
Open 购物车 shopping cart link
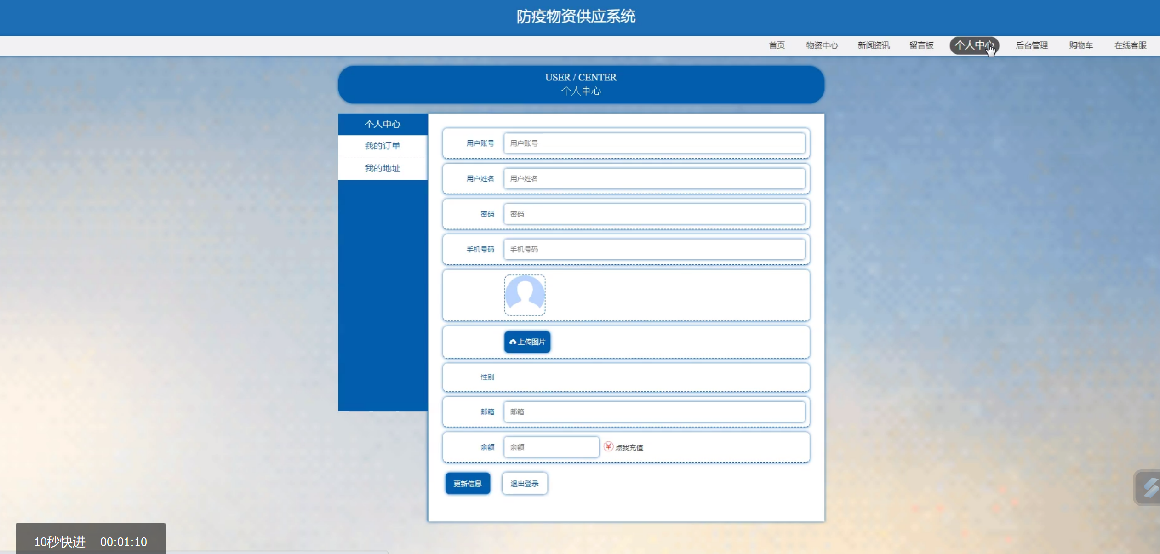tap(1080, 46)
